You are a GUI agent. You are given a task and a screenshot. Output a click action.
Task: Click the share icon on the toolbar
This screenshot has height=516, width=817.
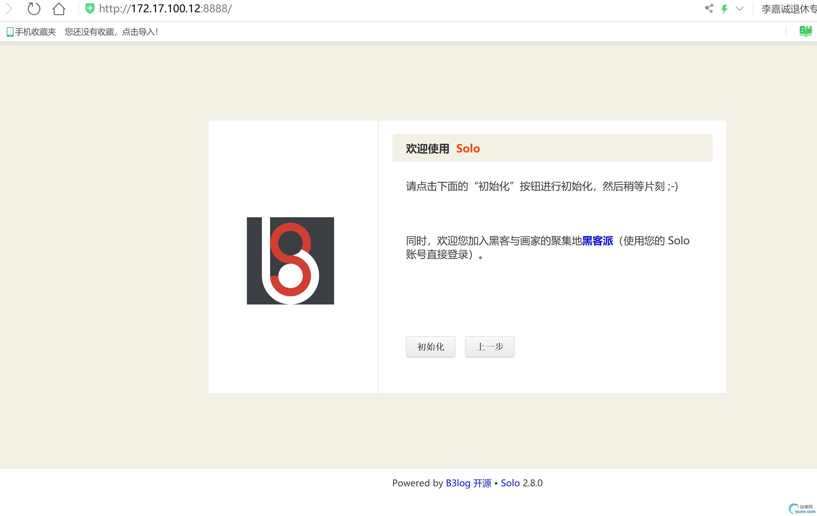[x=709, y=9]
